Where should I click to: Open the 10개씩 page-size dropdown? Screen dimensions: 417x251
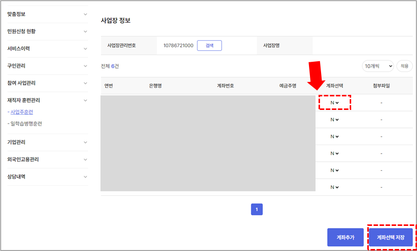377,66
